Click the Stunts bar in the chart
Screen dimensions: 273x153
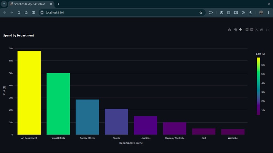pyautogui.click(x=116, y=122)
